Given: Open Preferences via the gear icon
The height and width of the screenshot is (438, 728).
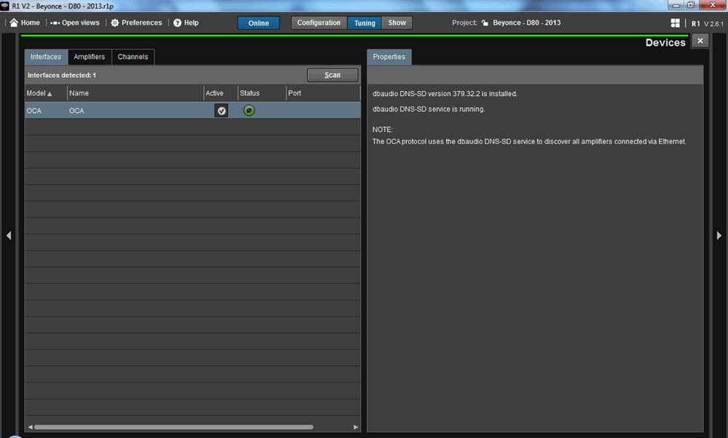Looking at the screenshot, I should [115, 23].
